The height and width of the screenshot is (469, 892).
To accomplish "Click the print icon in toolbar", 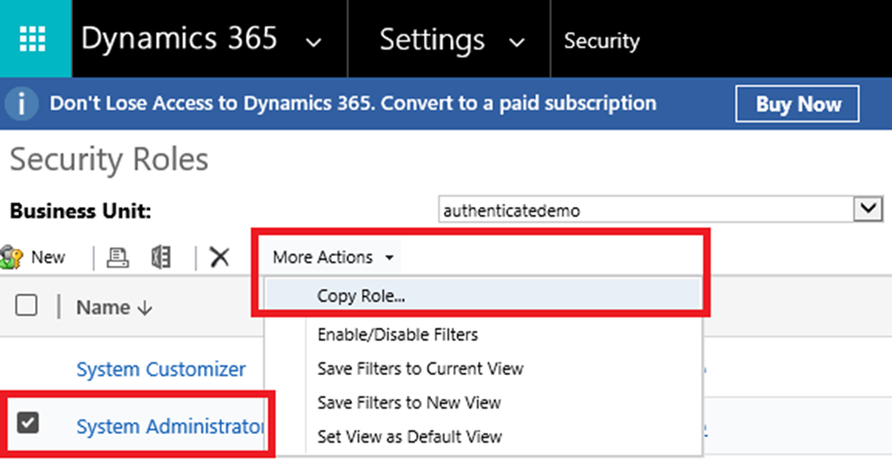I will (x=118, y=258).
